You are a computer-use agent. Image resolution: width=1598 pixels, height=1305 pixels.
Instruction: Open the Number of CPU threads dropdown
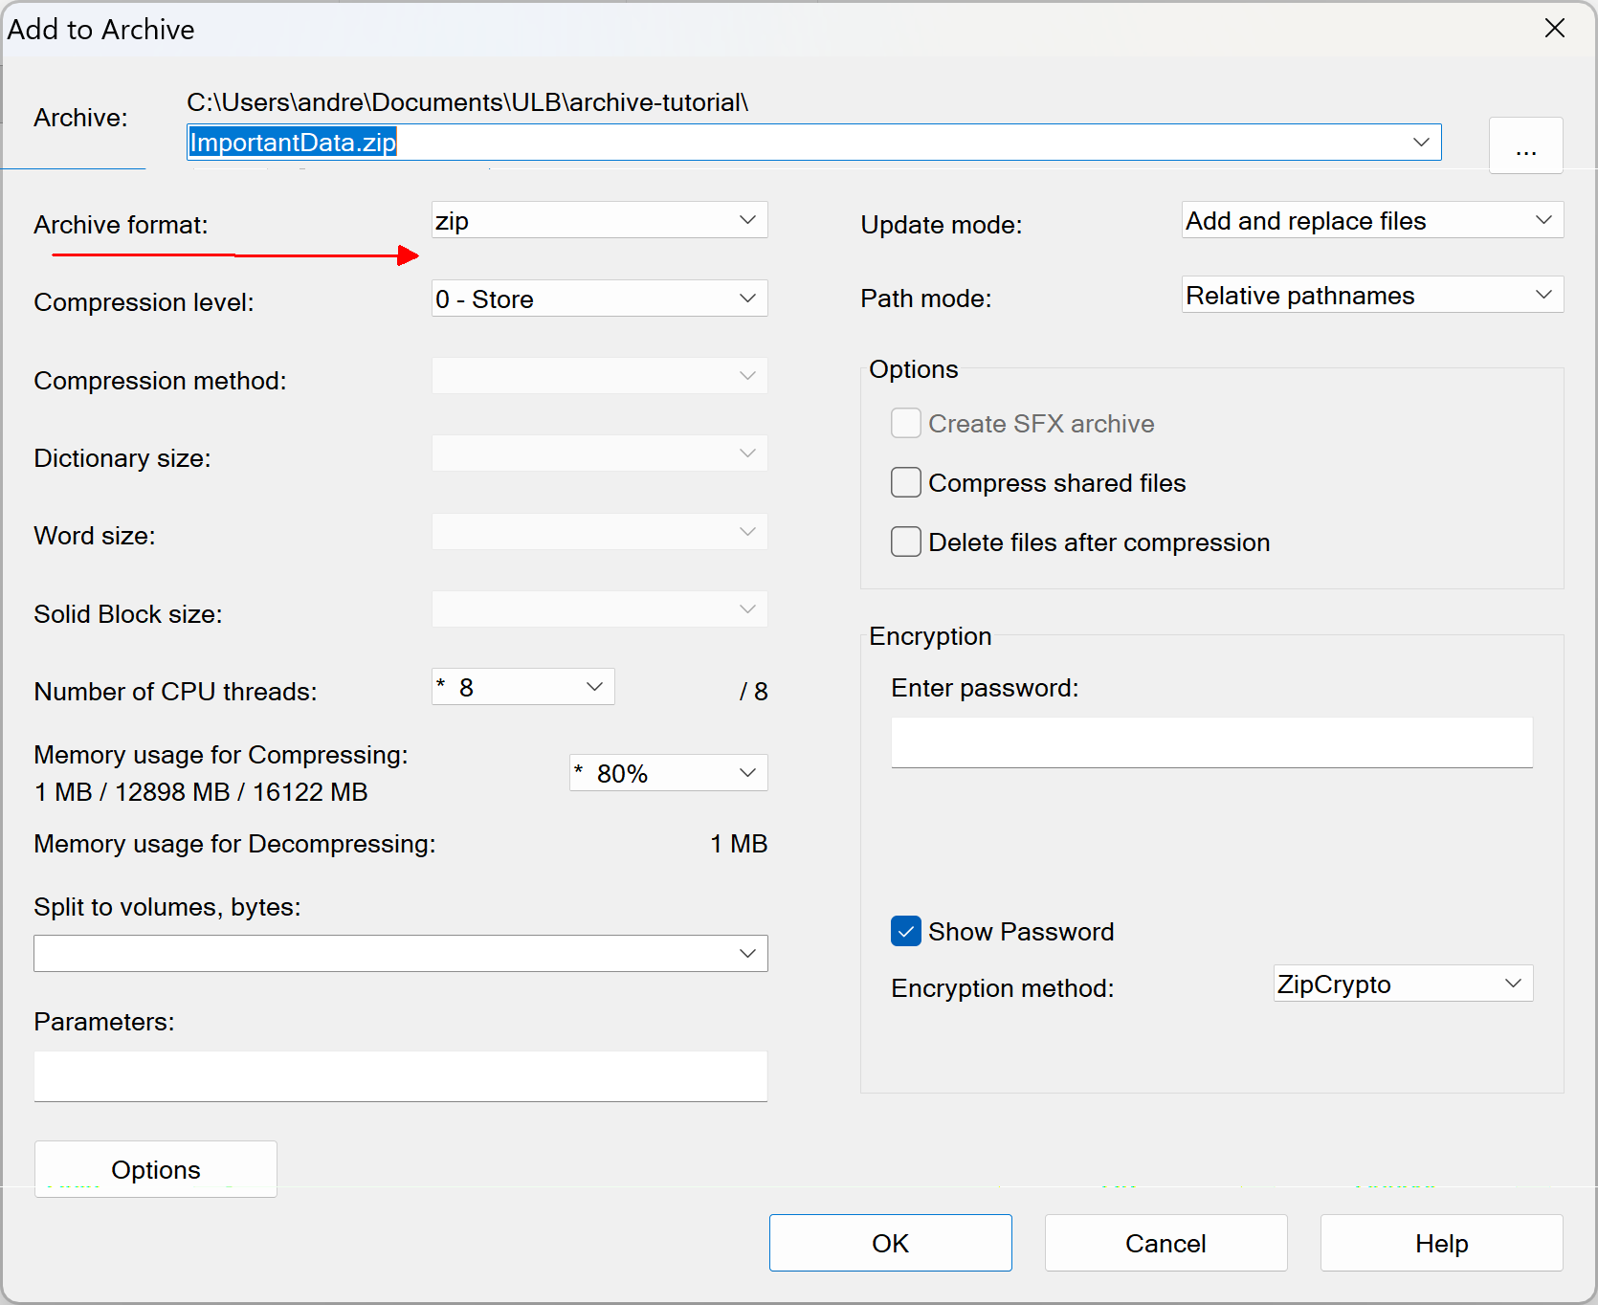click(522, 687)
